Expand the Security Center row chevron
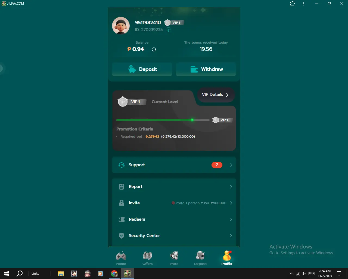This screenshot has width=348, height=279. [x=231, y=236]
